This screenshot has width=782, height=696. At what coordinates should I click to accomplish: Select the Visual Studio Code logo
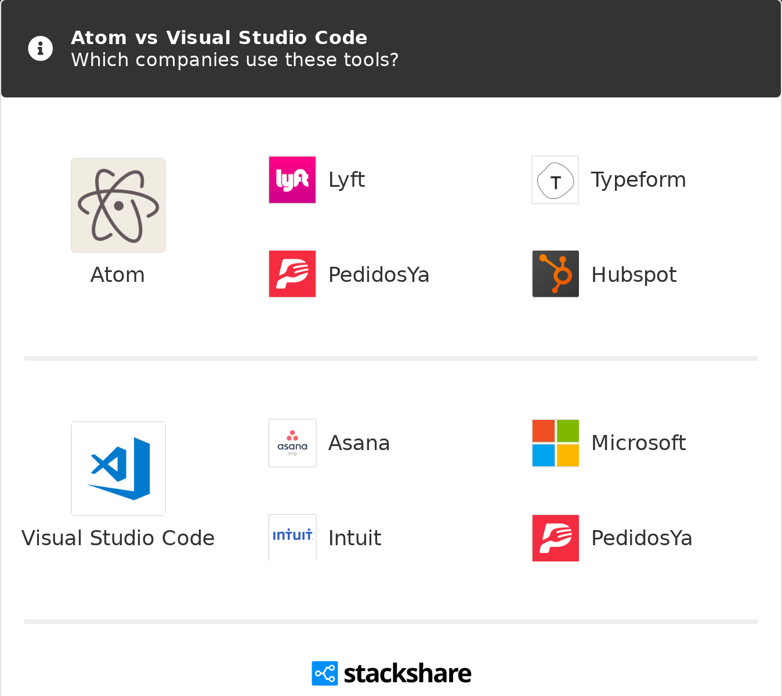118,468
